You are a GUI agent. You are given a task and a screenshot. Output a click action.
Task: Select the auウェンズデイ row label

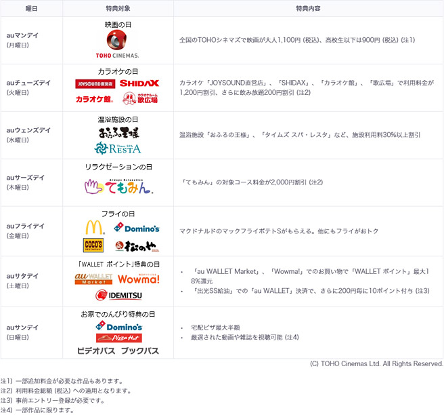[28, 130]
